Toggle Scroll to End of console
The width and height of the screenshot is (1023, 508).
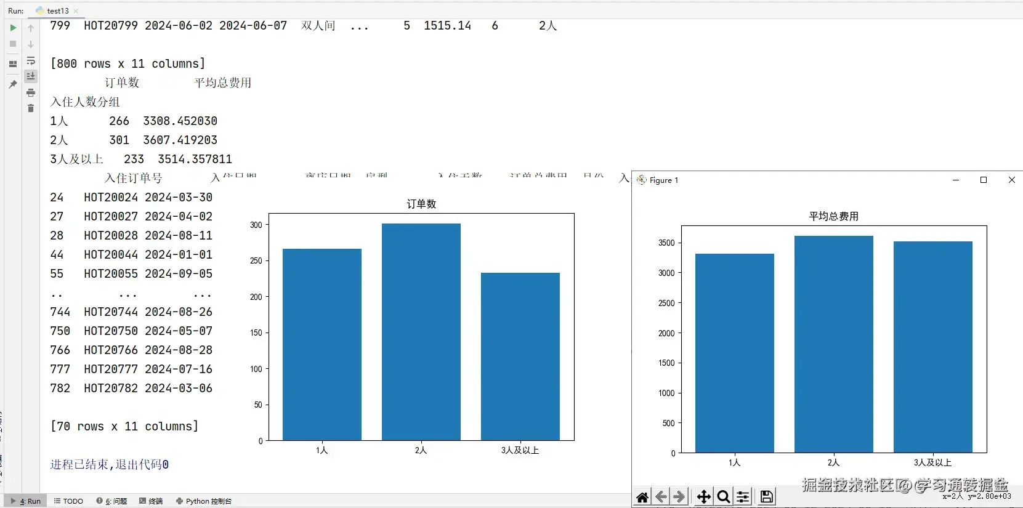31,76
